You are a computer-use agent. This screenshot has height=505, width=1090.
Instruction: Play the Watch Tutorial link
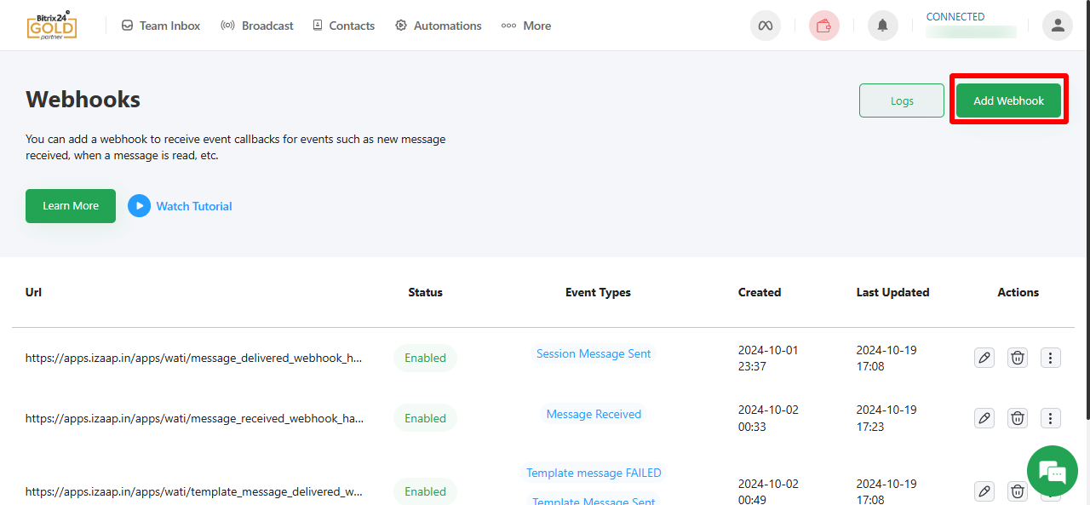tap(181, 206)
